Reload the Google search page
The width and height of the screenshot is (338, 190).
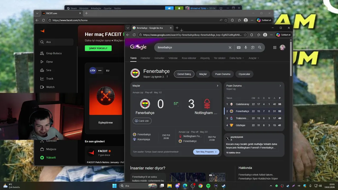tap(134, 35)
